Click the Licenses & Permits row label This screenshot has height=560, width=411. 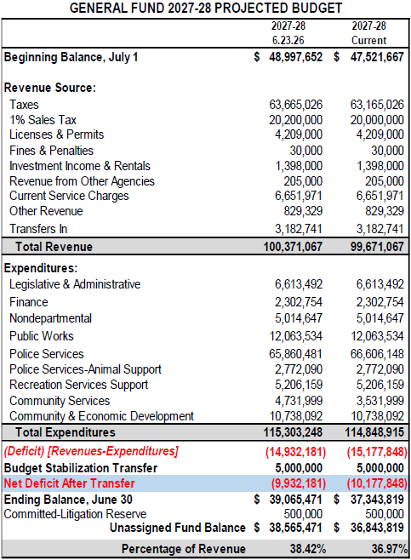click(x=56, y=134)
